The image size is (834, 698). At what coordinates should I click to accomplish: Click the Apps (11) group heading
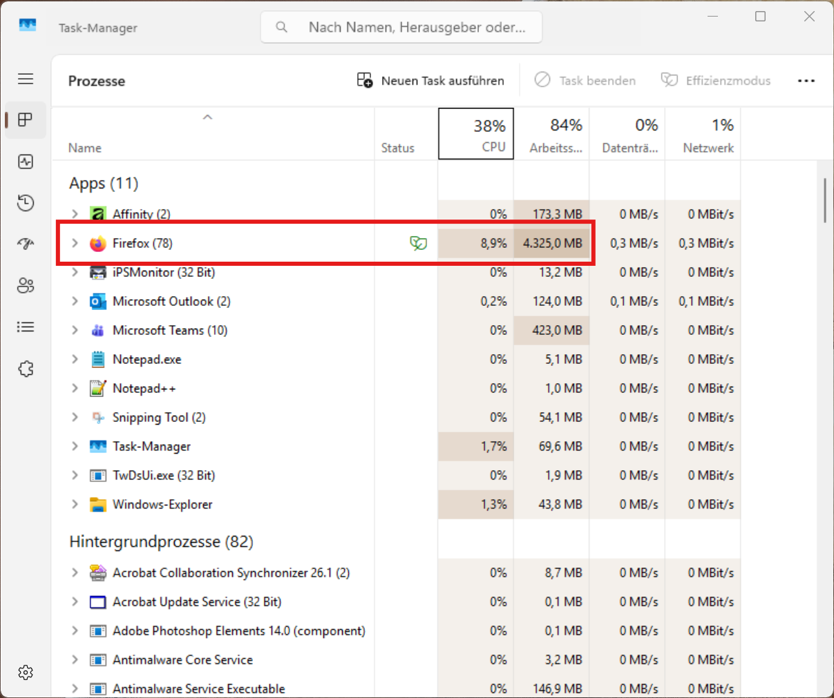pyautogui.click(x=104, y=183)
